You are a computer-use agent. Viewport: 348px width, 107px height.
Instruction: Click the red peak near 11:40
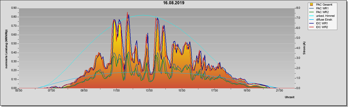point(127,12)
